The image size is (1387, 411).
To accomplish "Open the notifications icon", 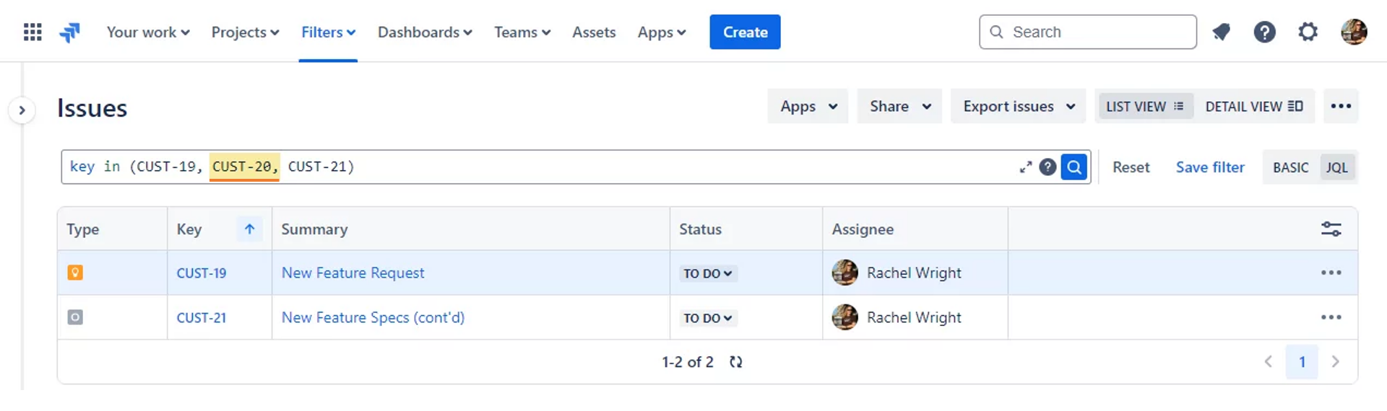I will click(1222, 32).
